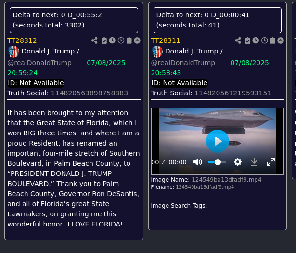Image resolution: width=296 pixels, height=253 pixels.
Task: Click the 20:58:43 timestamp
Action: point(166,73)
